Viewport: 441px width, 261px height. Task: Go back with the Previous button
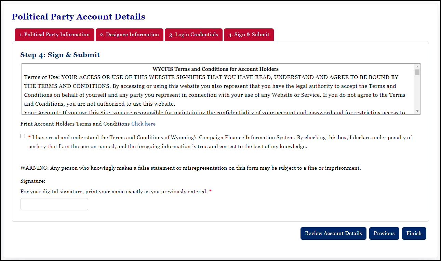[384, 233]
